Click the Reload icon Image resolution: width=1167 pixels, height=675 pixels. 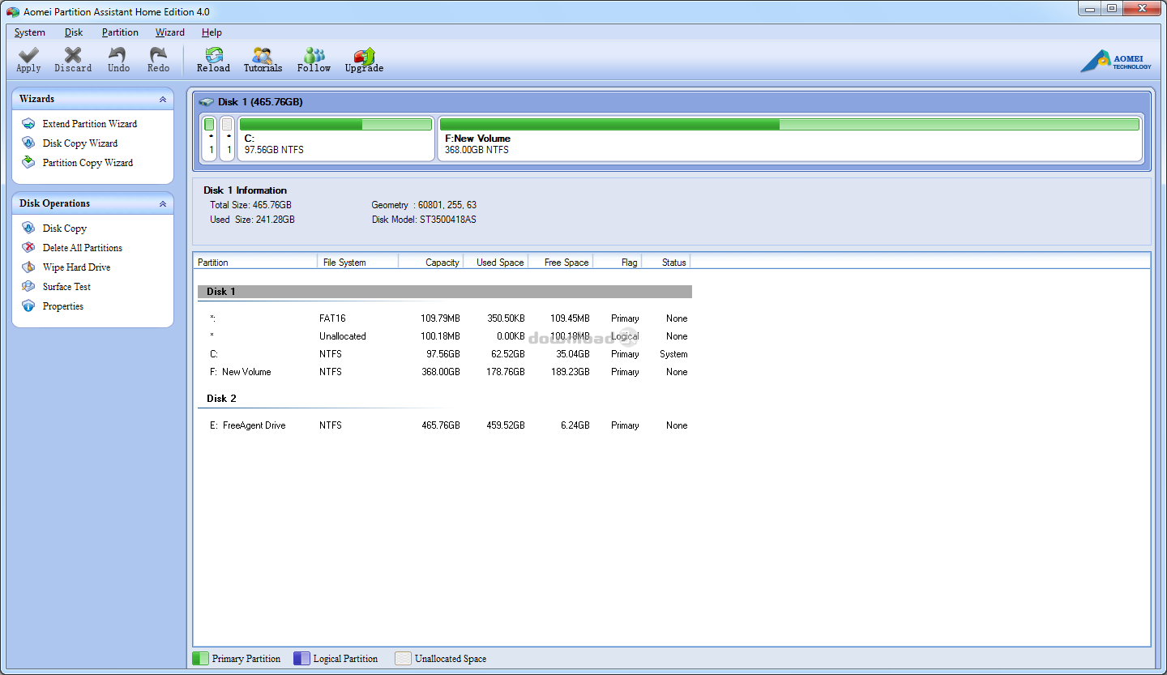click(x=213, y=58)
